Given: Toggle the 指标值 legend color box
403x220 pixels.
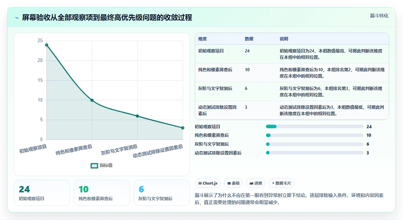Looking at the screenshot, I should 94,165.
